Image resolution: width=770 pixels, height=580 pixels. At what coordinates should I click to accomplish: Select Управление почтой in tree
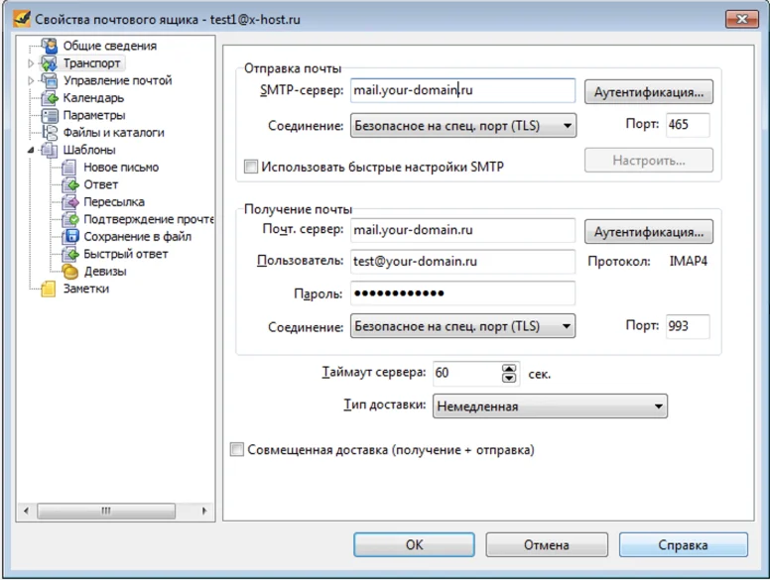(117, 80)
